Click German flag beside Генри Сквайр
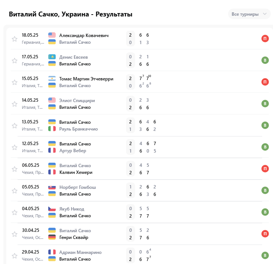 (x=52, y=237)
